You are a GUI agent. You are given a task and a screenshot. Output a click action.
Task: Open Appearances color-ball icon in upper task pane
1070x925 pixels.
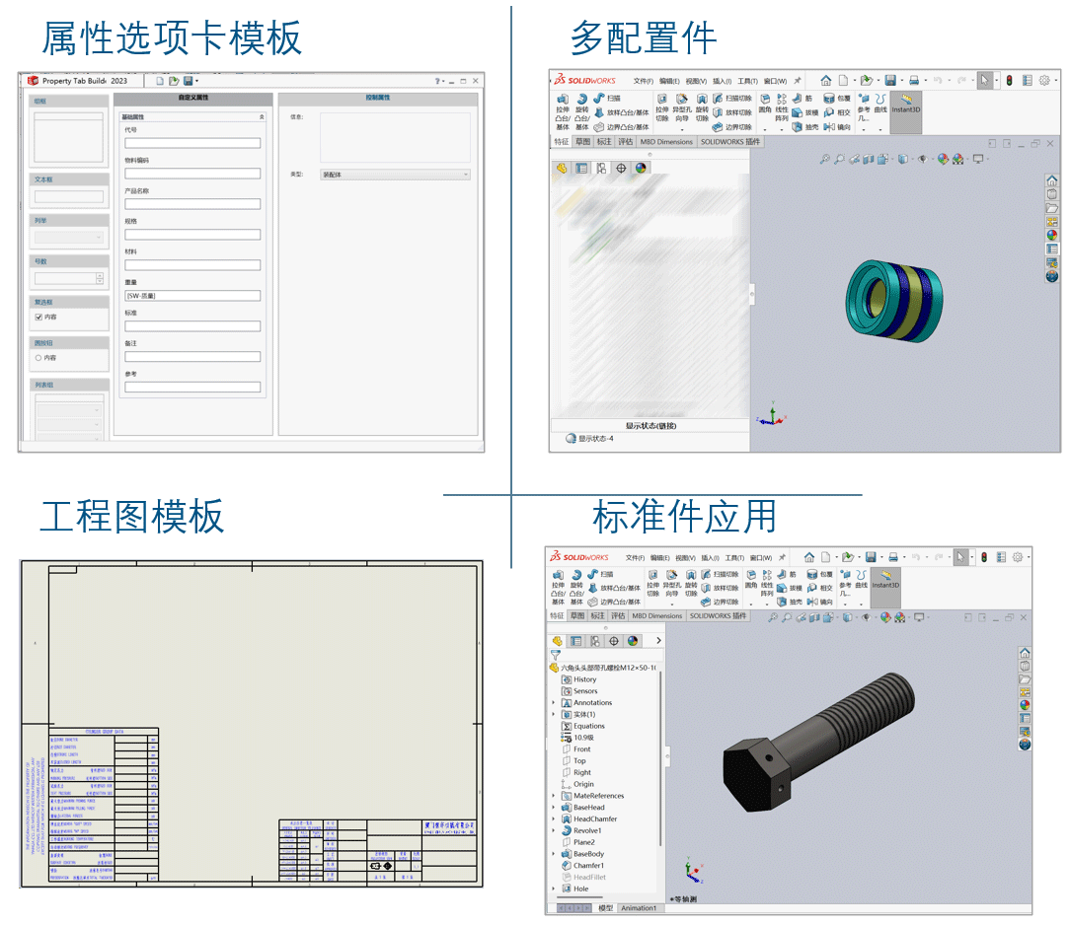pyautogui.click(x=1051, y=235)
